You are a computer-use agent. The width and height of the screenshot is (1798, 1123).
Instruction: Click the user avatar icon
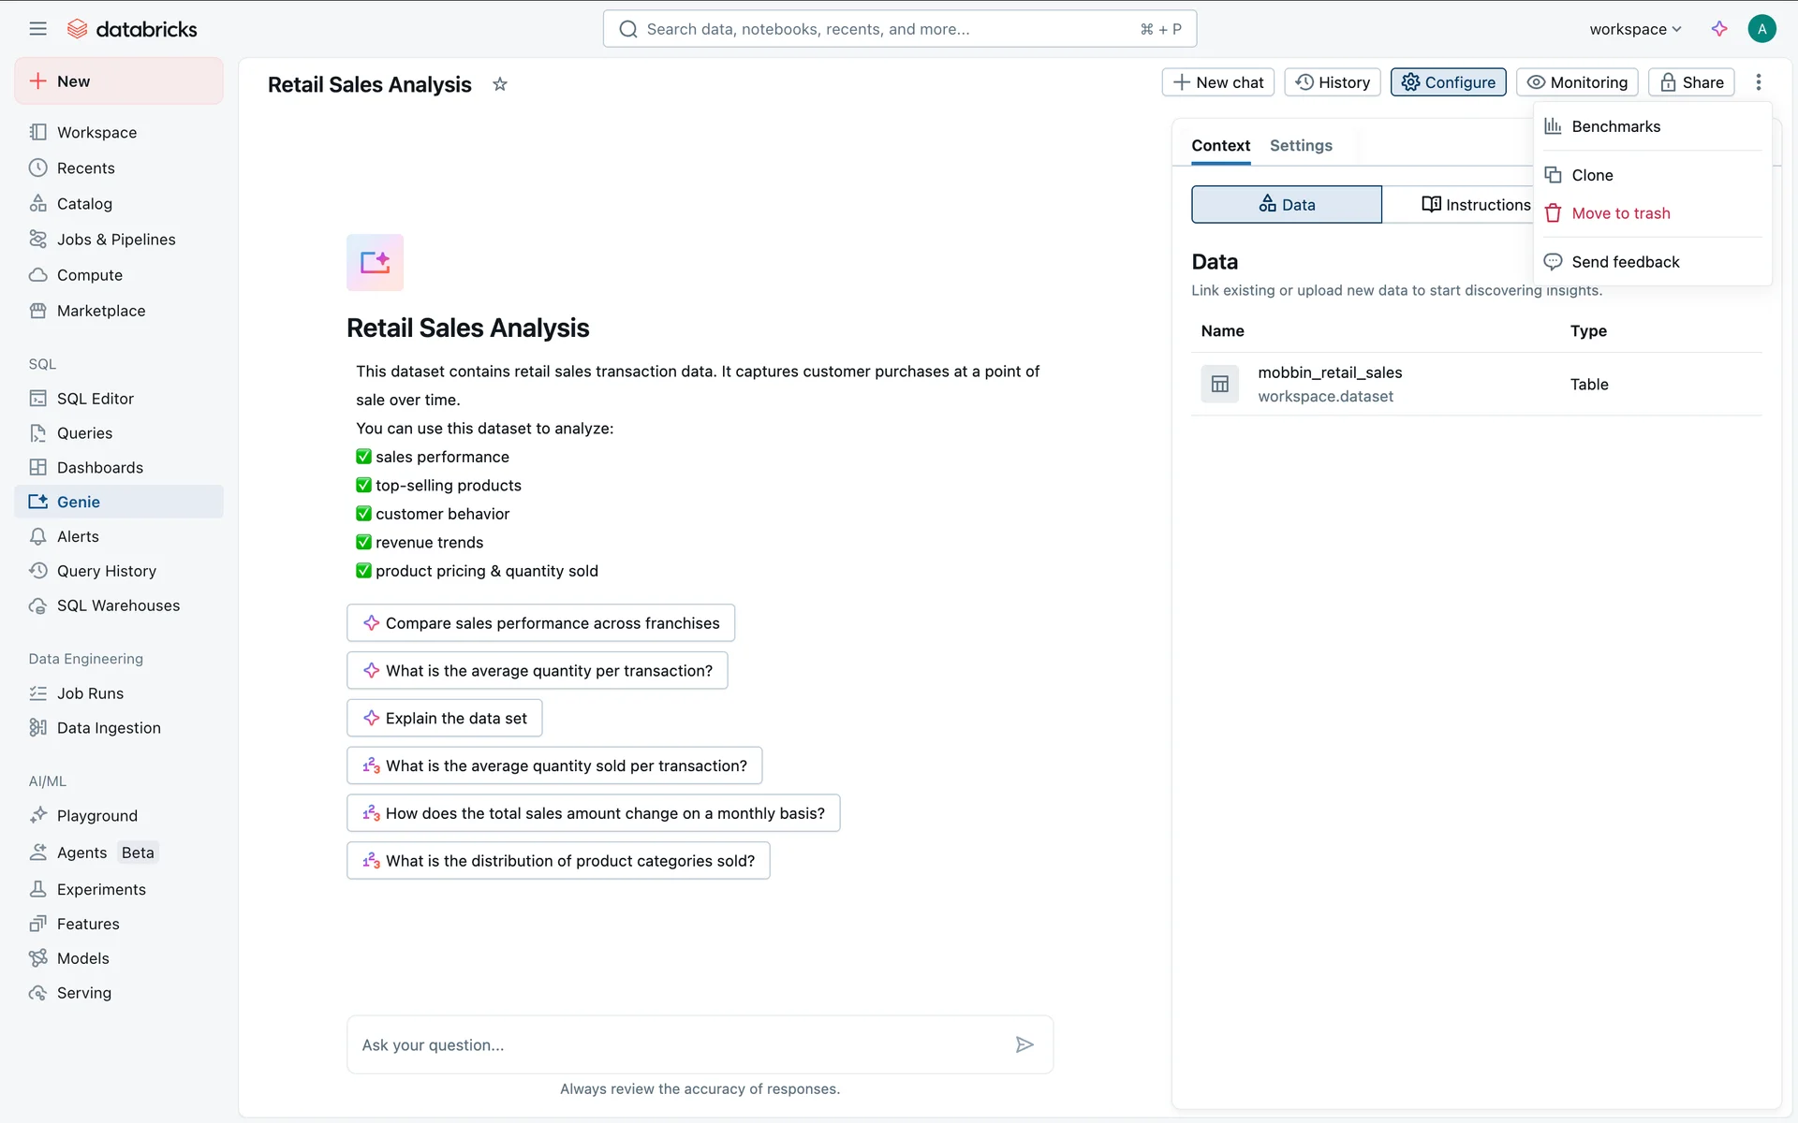[1761, 29]
